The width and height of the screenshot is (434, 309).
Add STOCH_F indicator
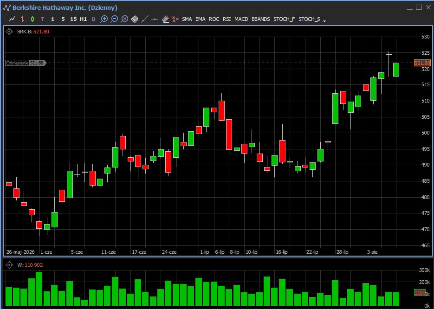click(x=284, y=19)
